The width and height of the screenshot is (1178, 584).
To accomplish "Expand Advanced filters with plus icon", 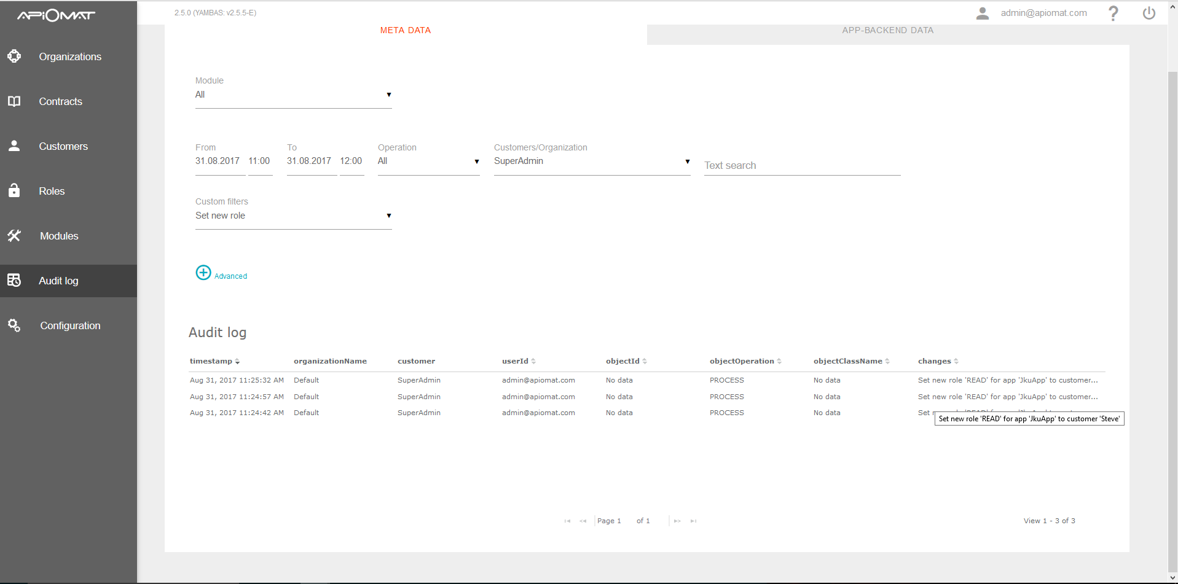I will click(x=203, y=273).
